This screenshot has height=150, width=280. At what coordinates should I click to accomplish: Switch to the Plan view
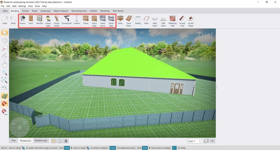pyautogui.click(x=13, y=141)
